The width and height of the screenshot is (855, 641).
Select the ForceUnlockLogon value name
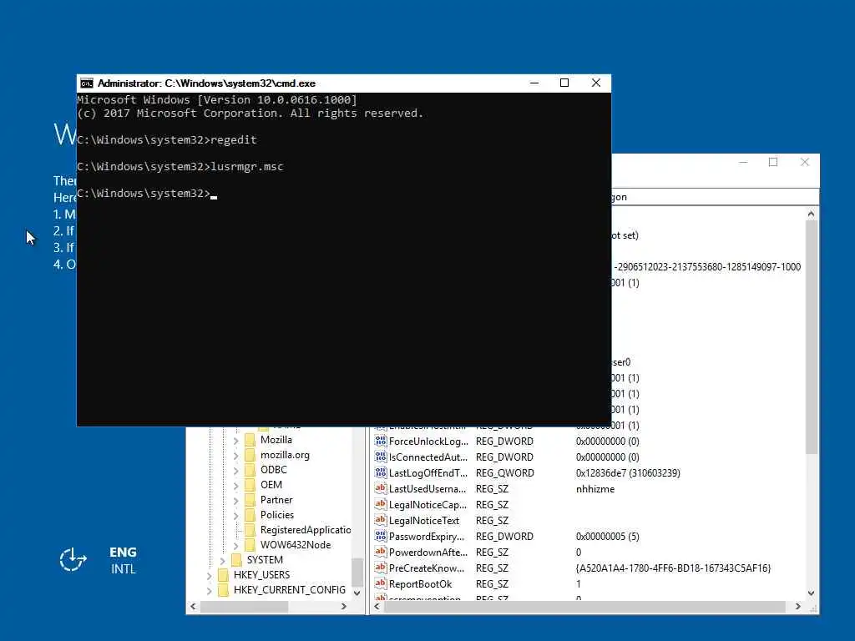click(428, 441)
